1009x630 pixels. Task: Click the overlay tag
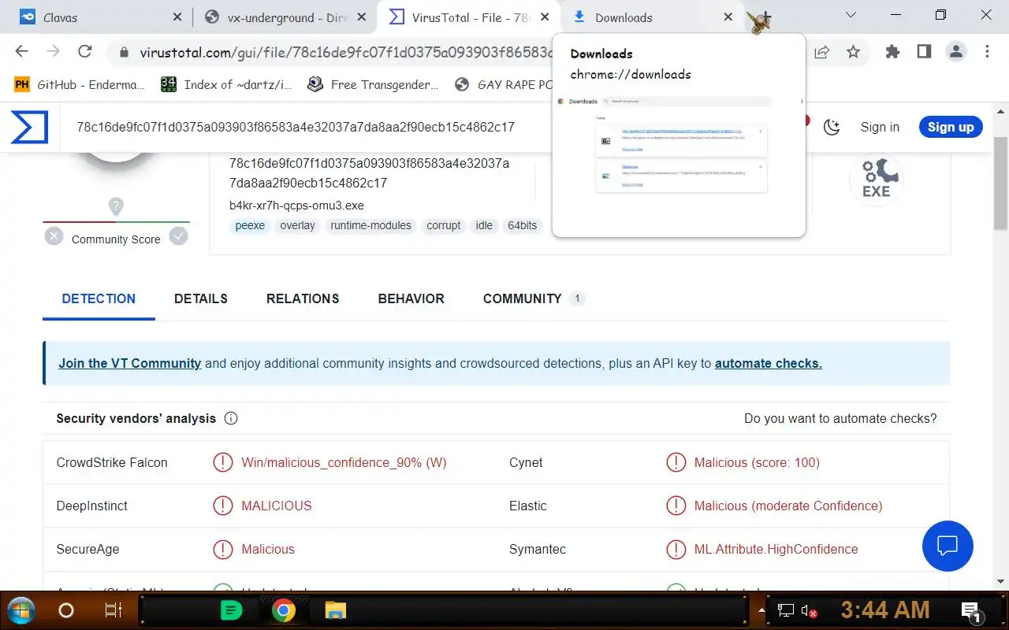pyautogui.click(x=297, y=225)
